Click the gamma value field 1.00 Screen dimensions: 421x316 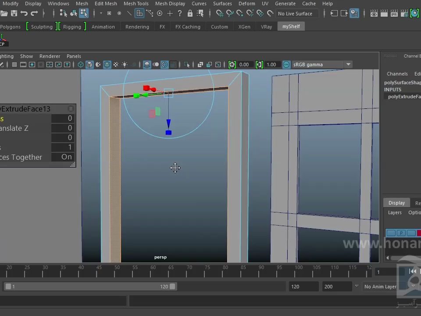[x=272, y=65]
